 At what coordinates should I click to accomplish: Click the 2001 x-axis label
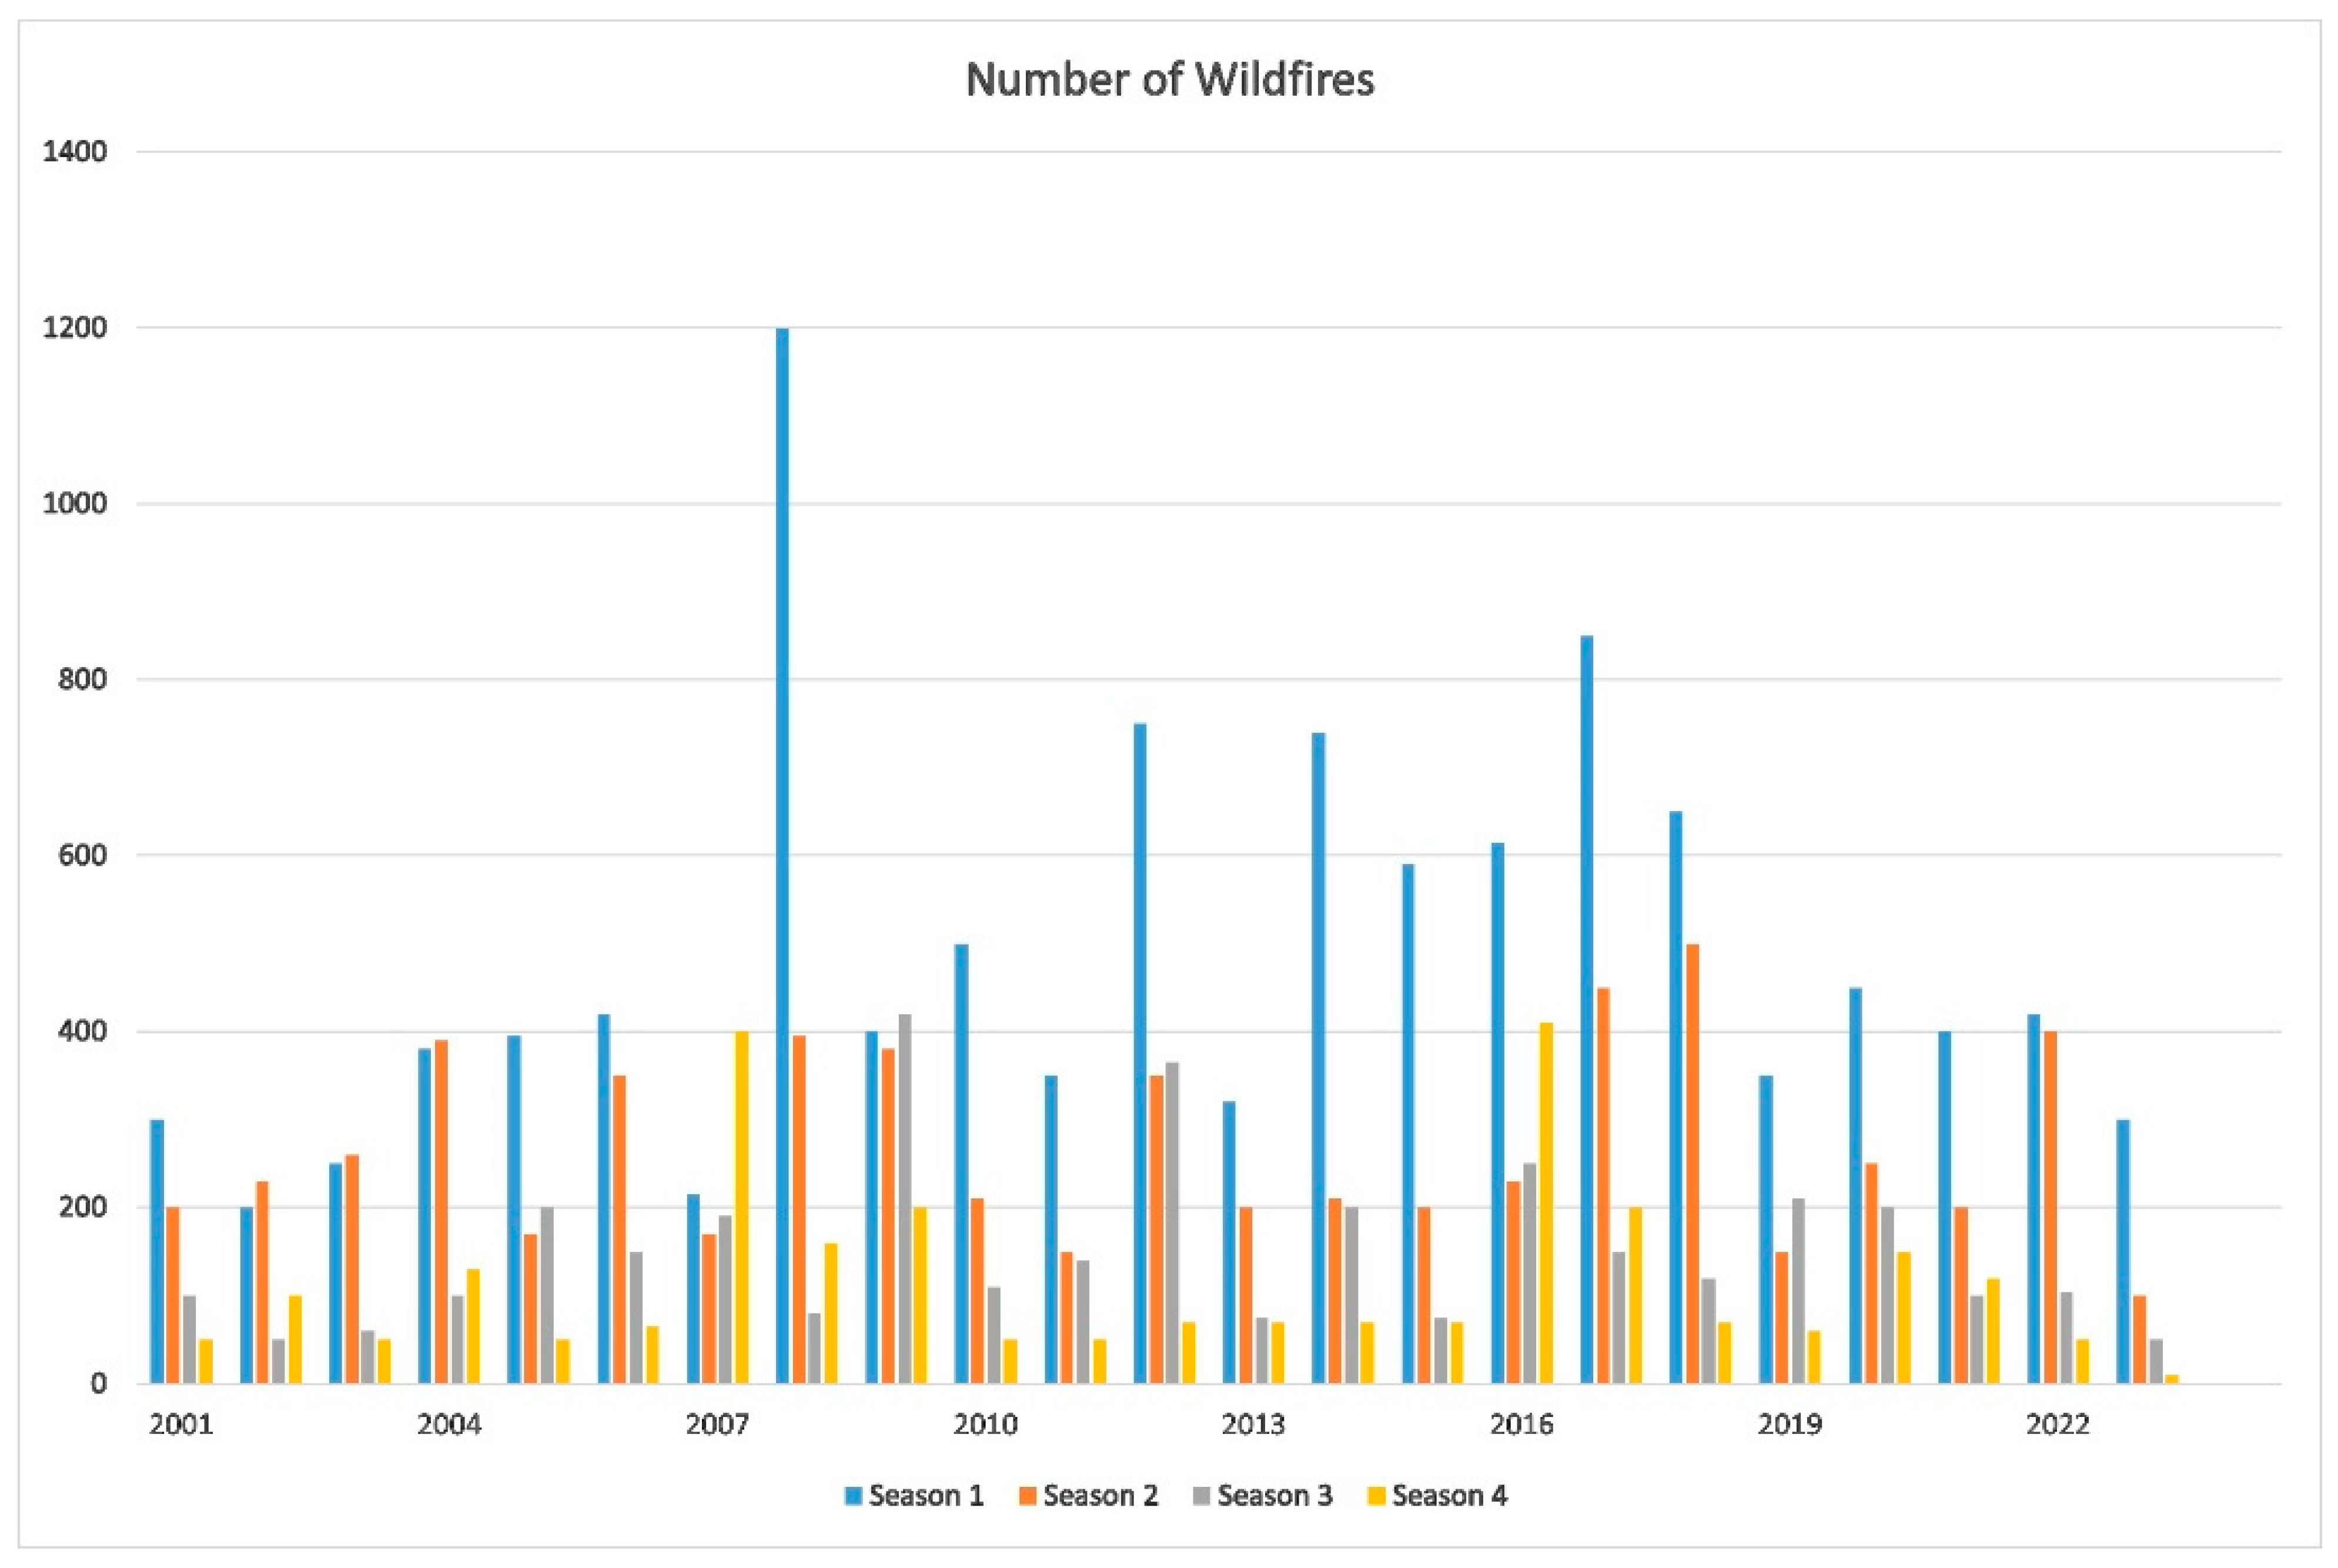(181, 1424)
